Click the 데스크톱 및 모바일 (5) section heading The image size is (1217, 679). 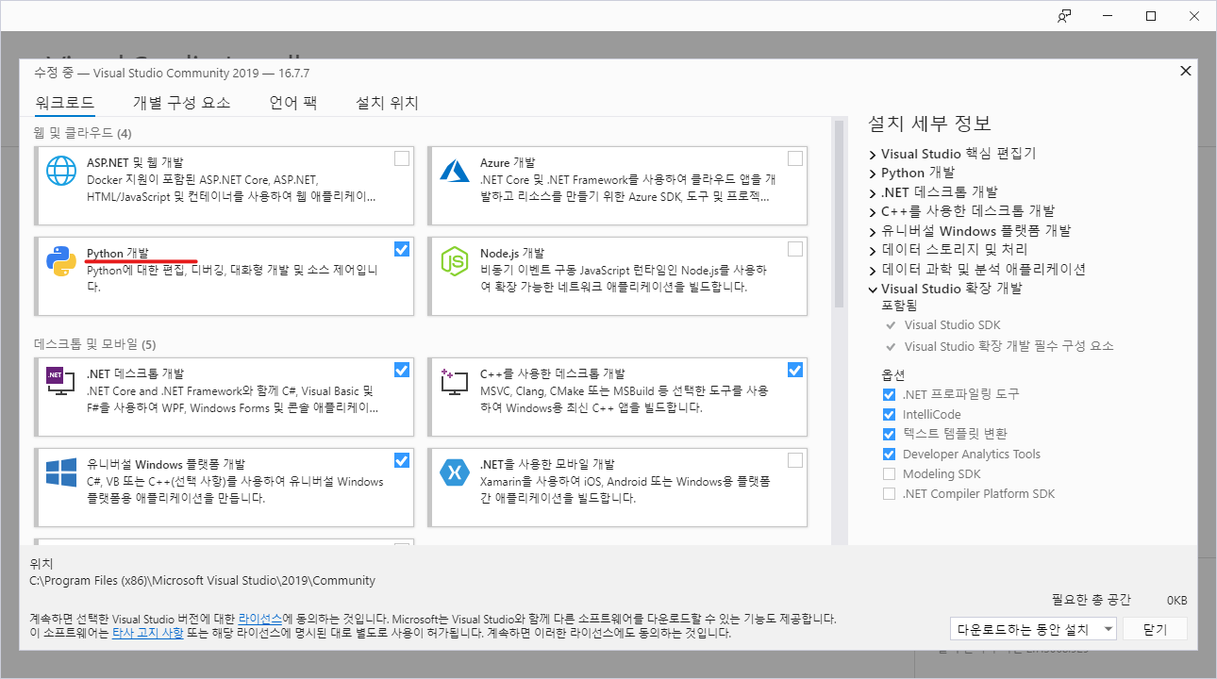click(95, 343)
